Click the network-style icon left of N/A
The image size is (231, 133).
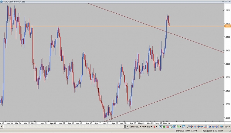pos(221,127)
